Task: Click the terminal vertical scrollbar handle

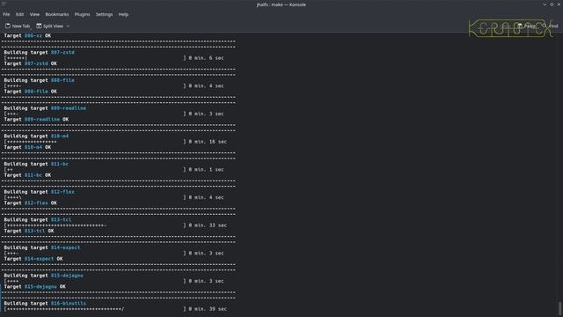Action: click(559, 308)
